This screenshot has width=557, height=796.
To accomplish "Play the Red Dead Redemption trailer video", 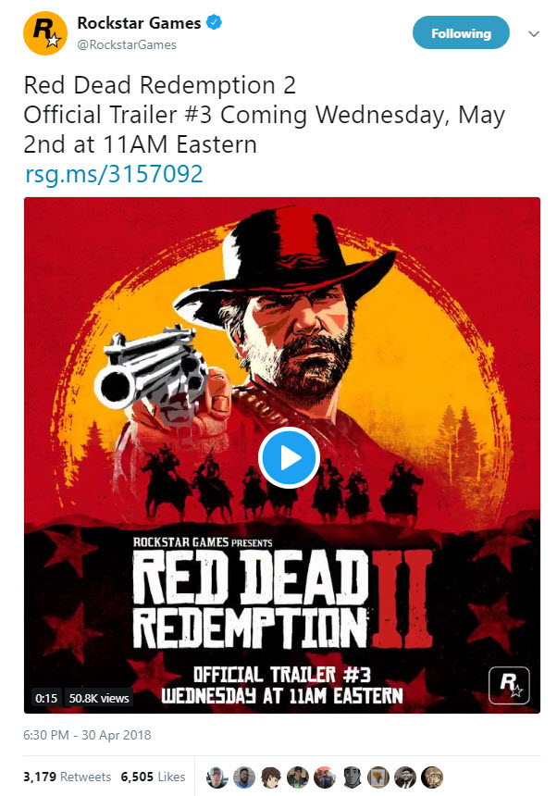I will click(x=289, y=457).
